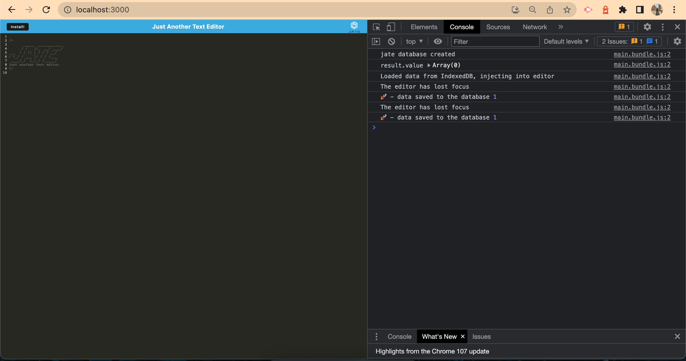The image size is (686, 361).
Task: Click the Install! button
Action: click(18, 27)
